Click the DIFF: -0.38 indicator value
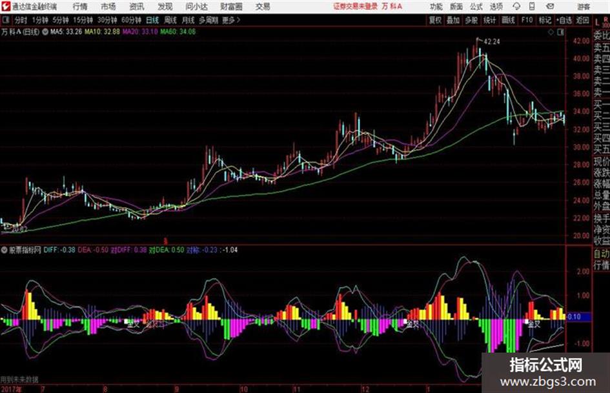Image resolution: width=610 pixels, height=393 pixels. pyautogui.click(x=59, y=250)
